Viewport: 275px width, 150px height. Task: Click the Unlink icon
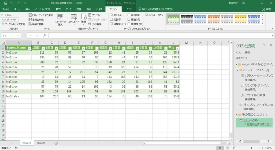pyautogui.click(x=90, y=24)
